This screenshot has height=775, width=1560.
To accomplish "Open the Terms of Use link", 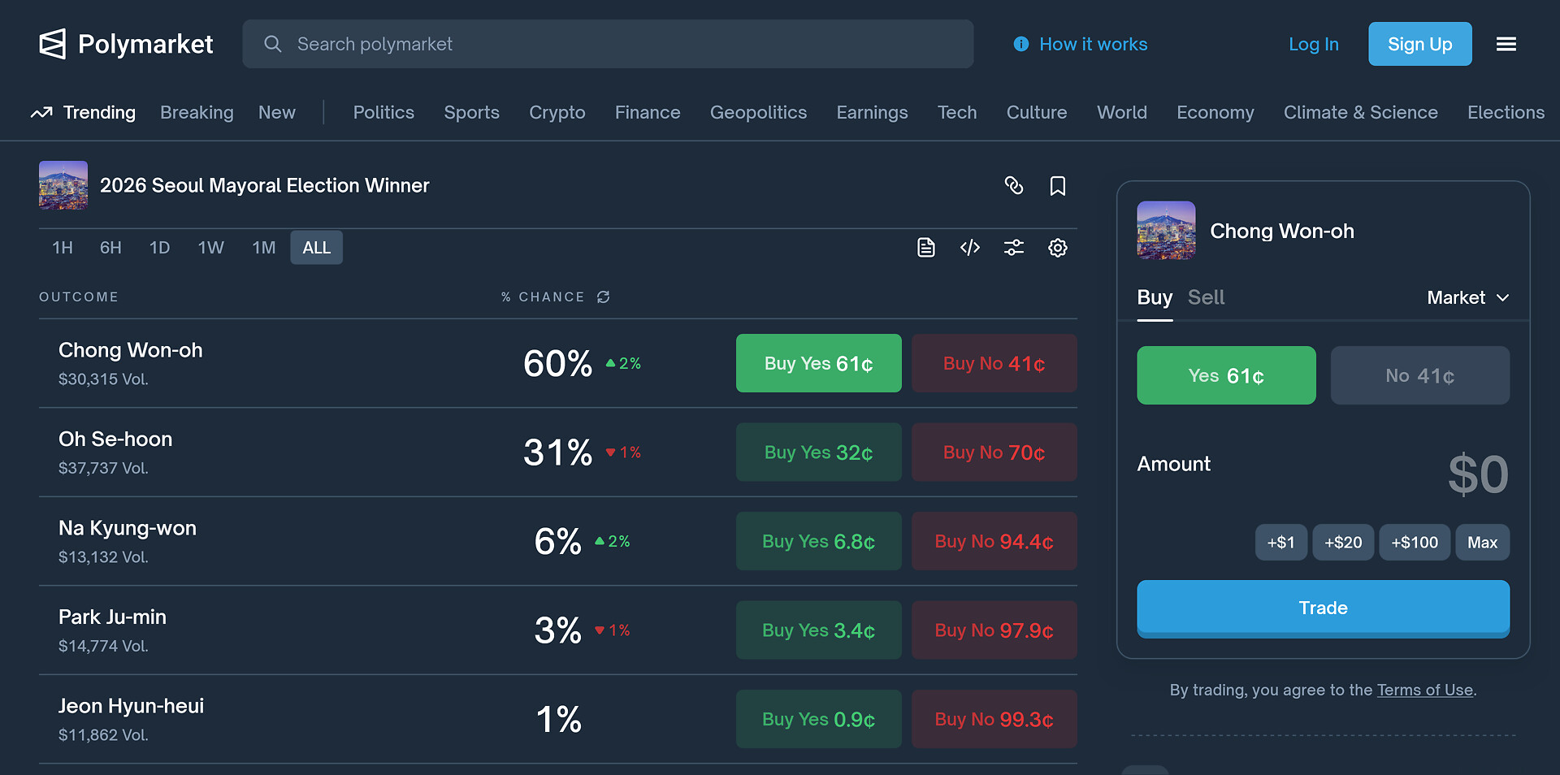I will 1425,690.
